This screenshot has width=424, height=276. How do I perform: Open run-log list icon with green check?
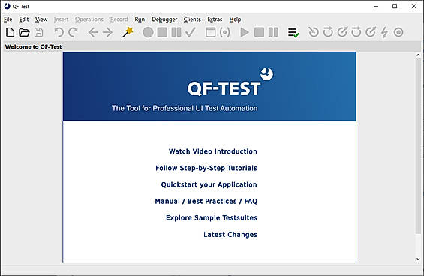pos(293,33)
